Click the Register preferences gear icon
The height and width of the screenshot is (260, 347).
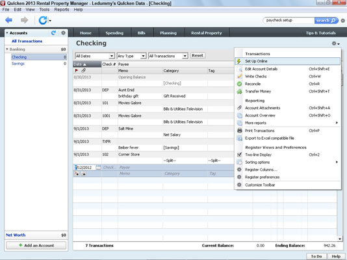pyautogui.click(x=239, y=177)
